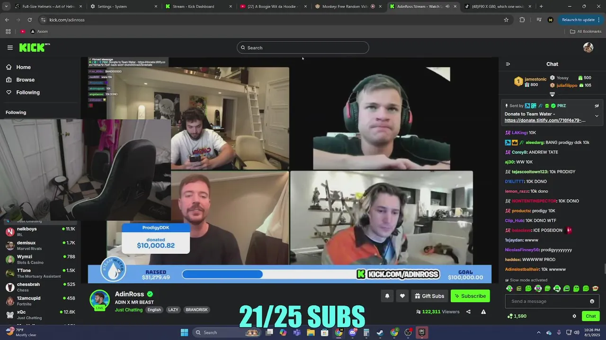This screenshot has width=606, height=340.
Task: Click the address bar URL
Action: click(67, 20)
